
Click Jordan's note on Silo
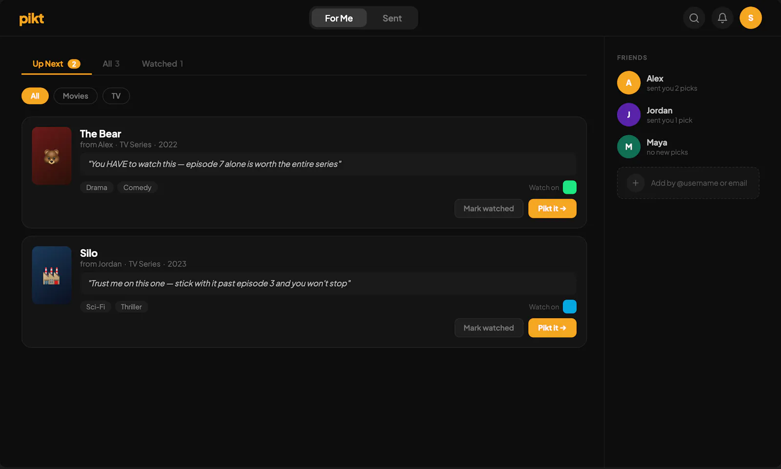(328, 284)
